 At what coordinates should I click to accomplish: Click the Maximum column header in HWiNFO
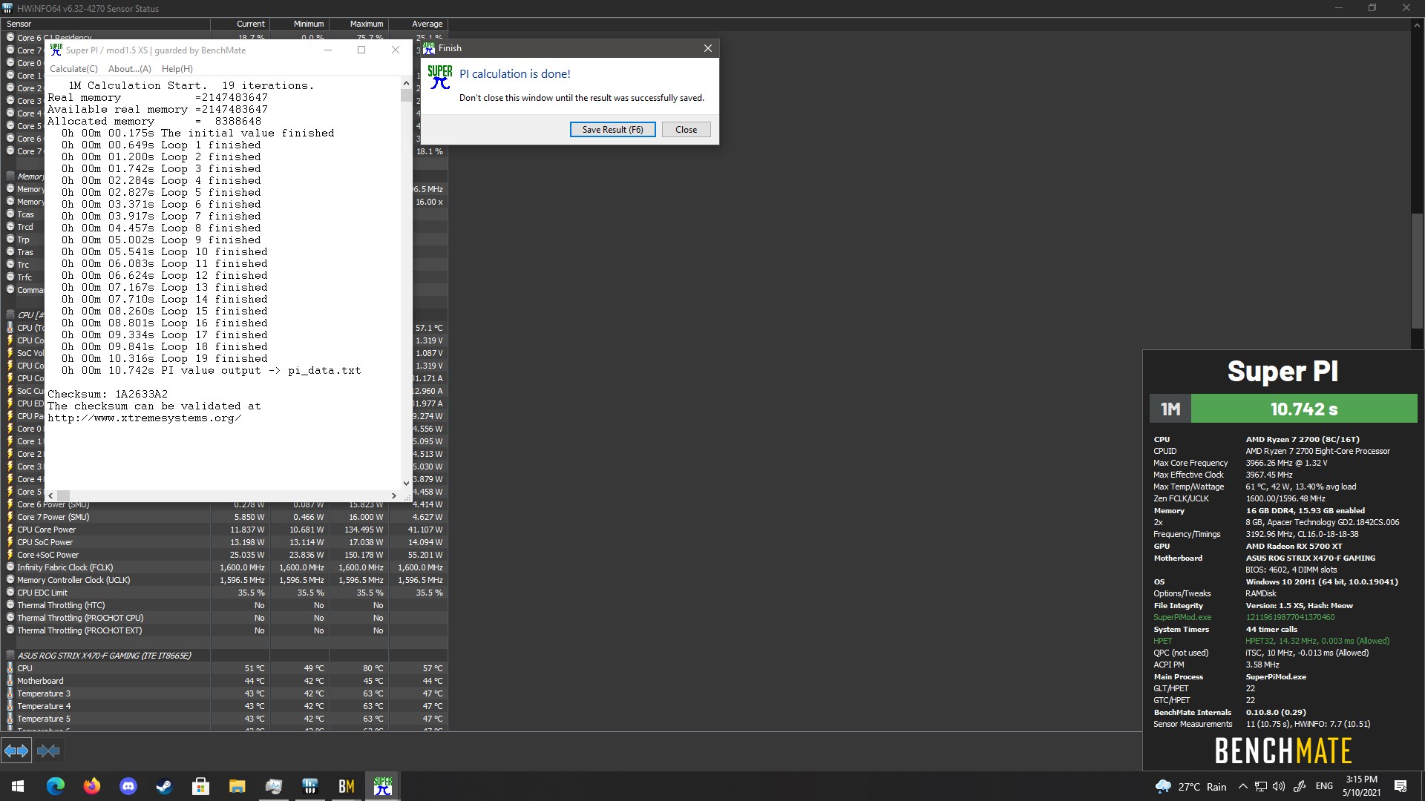click(359, 24)
